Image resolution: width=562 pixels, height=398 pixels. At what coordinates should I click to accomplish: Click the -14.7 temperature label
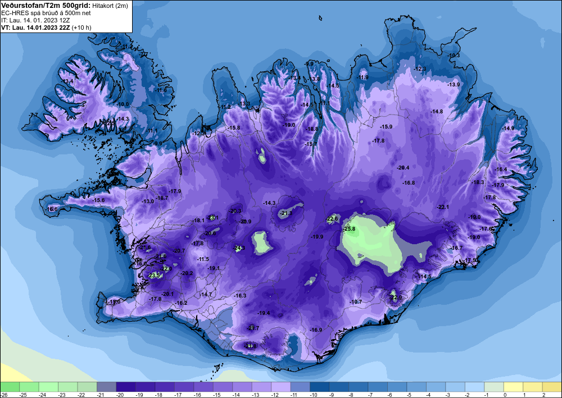point(206,295)
